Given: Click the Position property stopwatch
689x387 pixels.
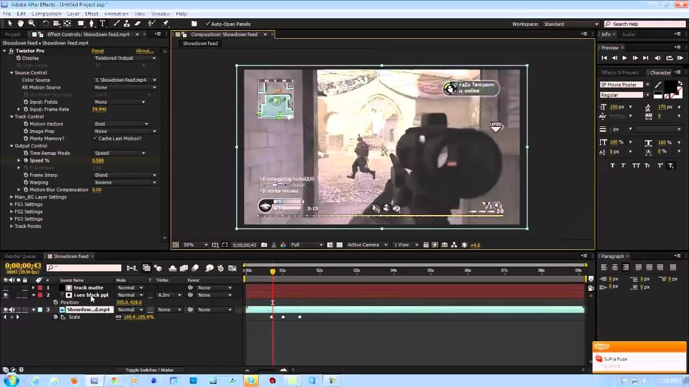Looking at the screenshot, I should click(55, 302).
